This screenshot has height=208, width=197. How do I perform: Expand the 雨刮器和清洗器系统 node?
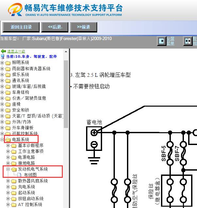click(x=2, y=69)
